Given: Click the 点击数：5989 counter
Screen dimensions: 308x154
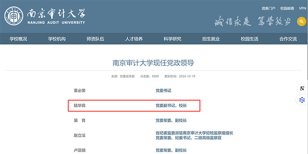Looking at the screenshot, I should point(149,76).
